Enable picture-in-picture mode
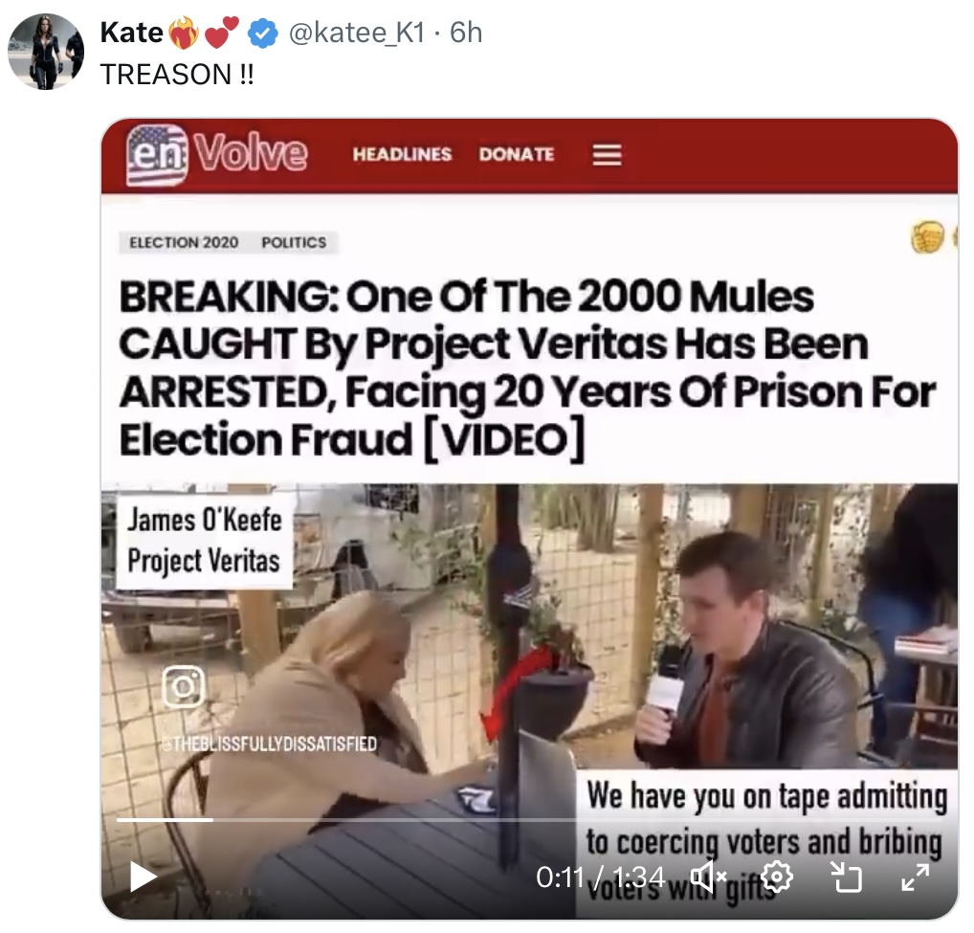Screen dimensions: 974x933 click(x=845, y=877)
